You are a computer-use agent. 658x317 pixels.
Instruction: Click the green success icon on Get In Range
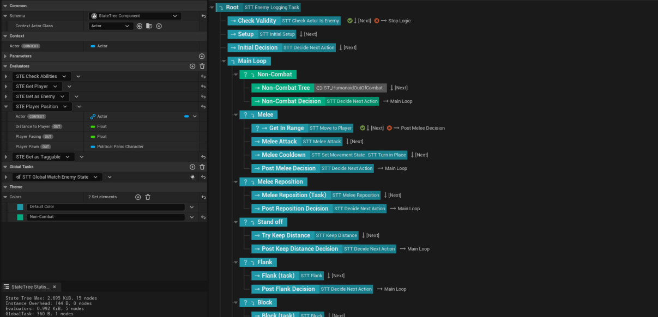tap(363, 128)
